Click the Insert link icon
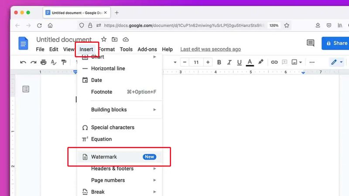Screen dimensions: 349x196 (274, 62)
